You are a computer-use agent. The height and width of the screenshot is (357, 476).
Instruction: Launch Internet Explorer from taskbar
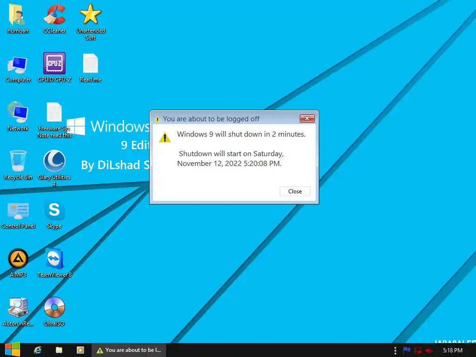click(x=38, y=350)
